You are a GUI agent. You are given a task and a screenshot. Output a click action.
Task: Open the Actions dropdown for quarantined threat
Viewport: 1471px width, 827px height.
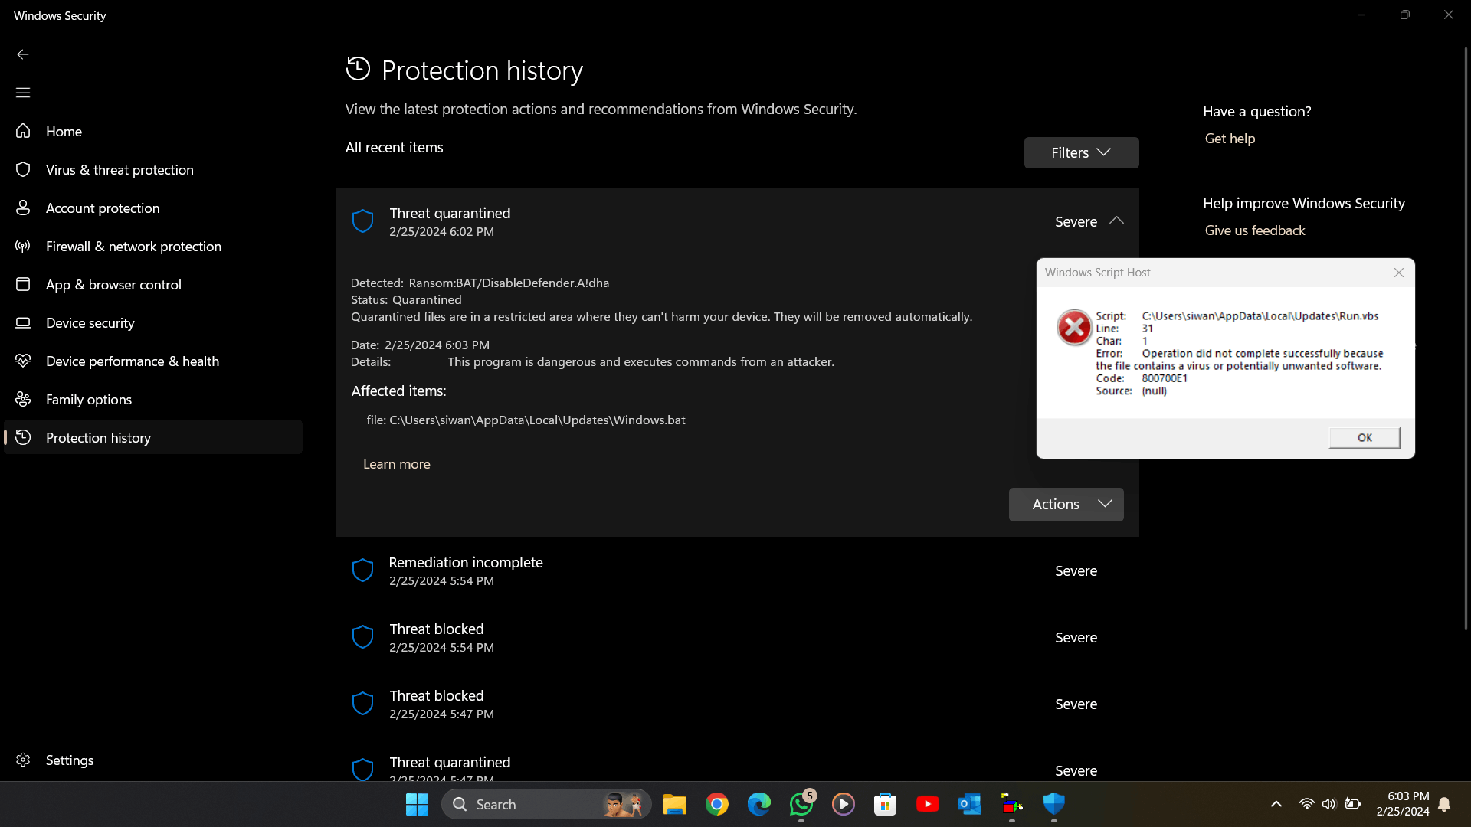[x=1066, y=505]
